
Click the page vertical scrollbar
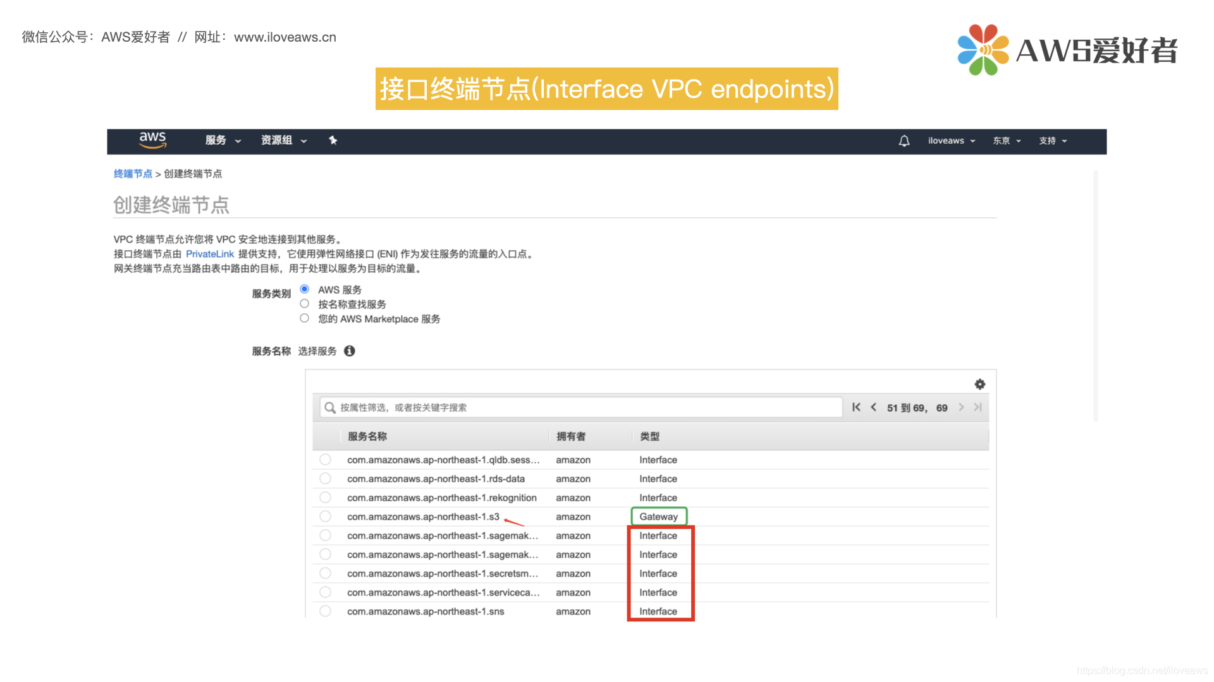point(1095,296)
